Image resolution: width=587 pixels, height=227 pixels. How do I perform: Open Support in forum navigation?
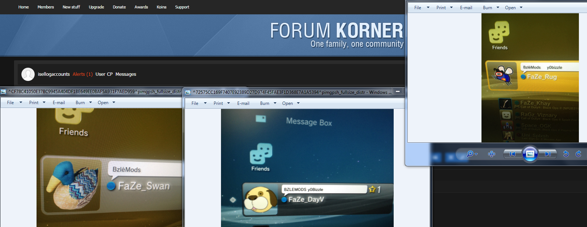pyautogui.click(x=182, y=7)
